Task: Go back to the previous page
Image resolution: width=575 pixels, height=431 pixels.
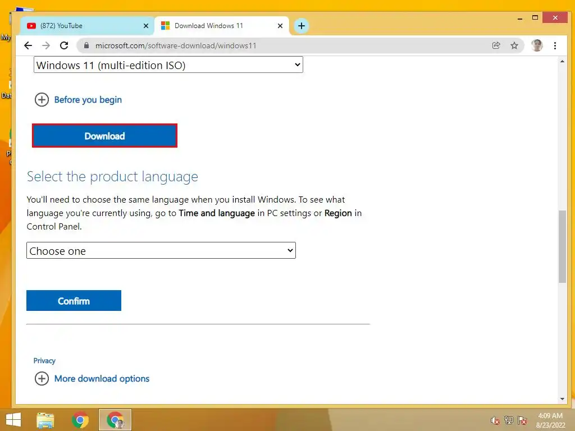Action: coord(28,45)
